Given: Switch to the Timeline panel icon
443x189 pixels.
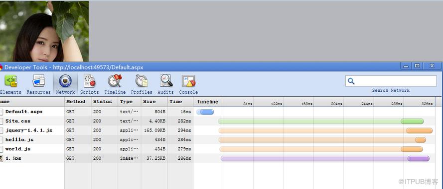Looking at the screenshot, I should 115,81.
